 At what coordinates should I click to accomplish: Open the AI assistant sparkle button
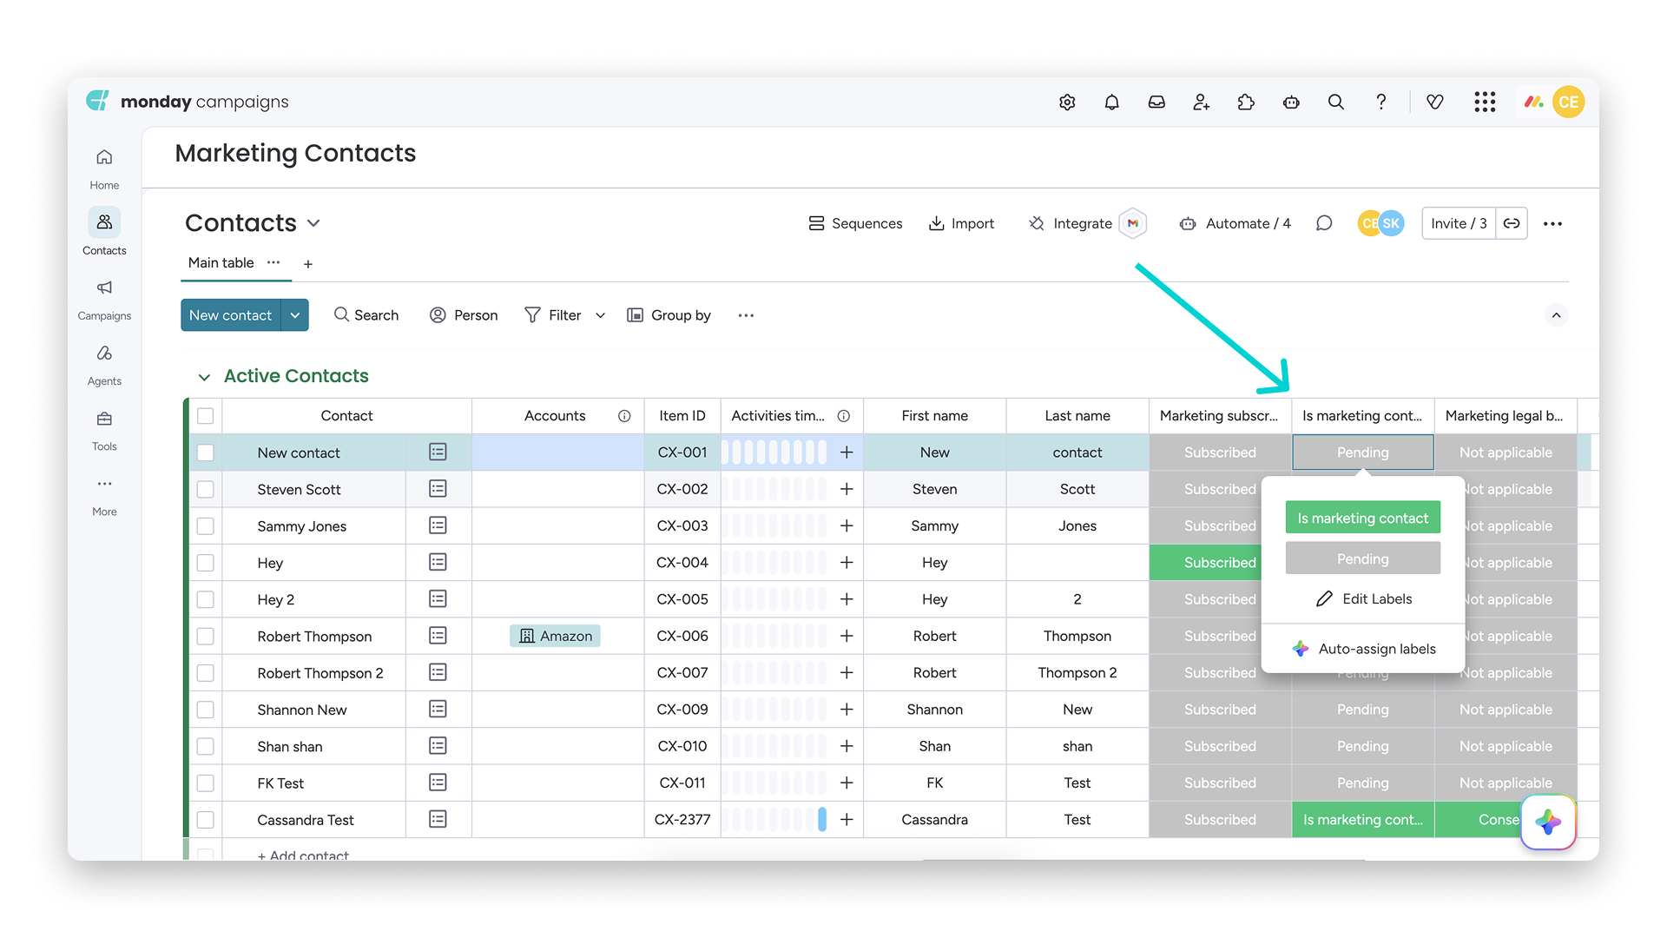pyautogui.click(x=1548, y=822)
